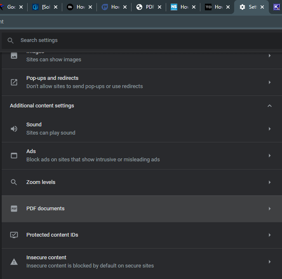This screenshot has height=279, width=282.
Task: Open Sound settings via its arrow
Action: tap(269, 129)
